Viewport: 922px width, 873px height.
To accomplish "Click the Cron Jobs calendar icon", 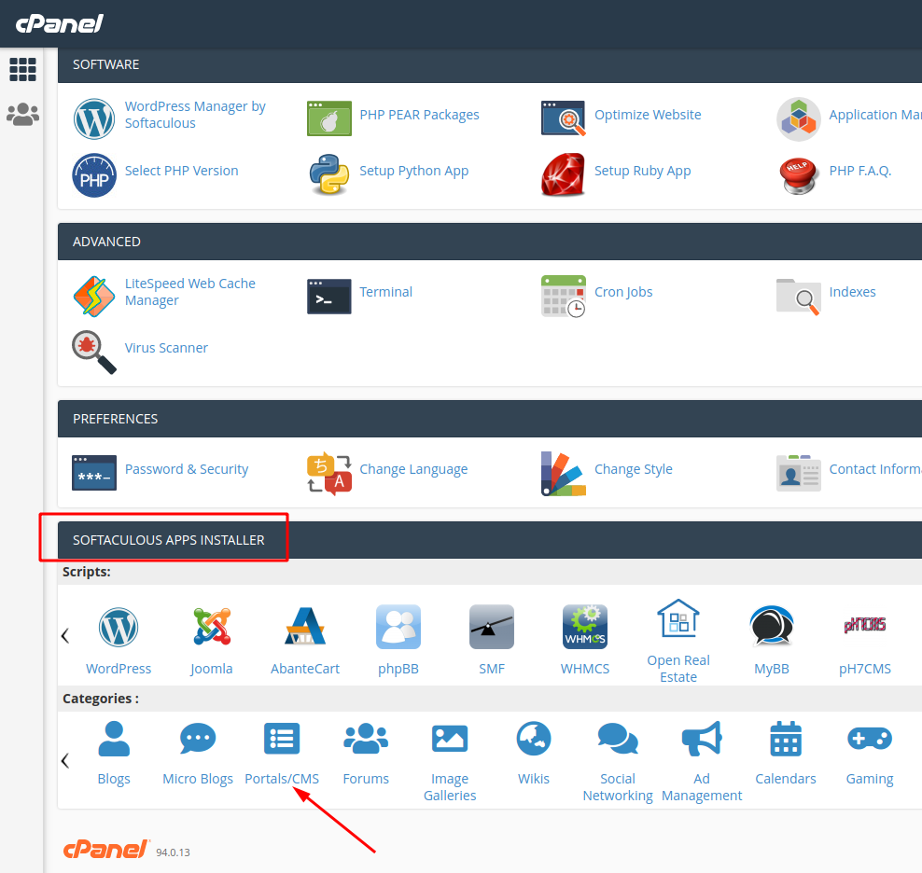I will 564,297.
